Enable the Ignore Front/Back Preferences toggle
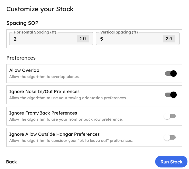 [170, 116]
